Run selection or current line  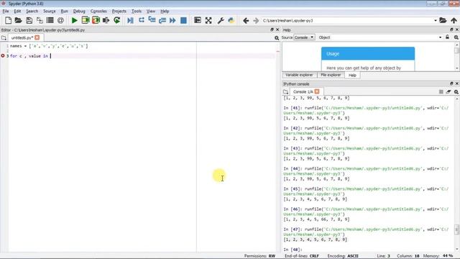106,20
